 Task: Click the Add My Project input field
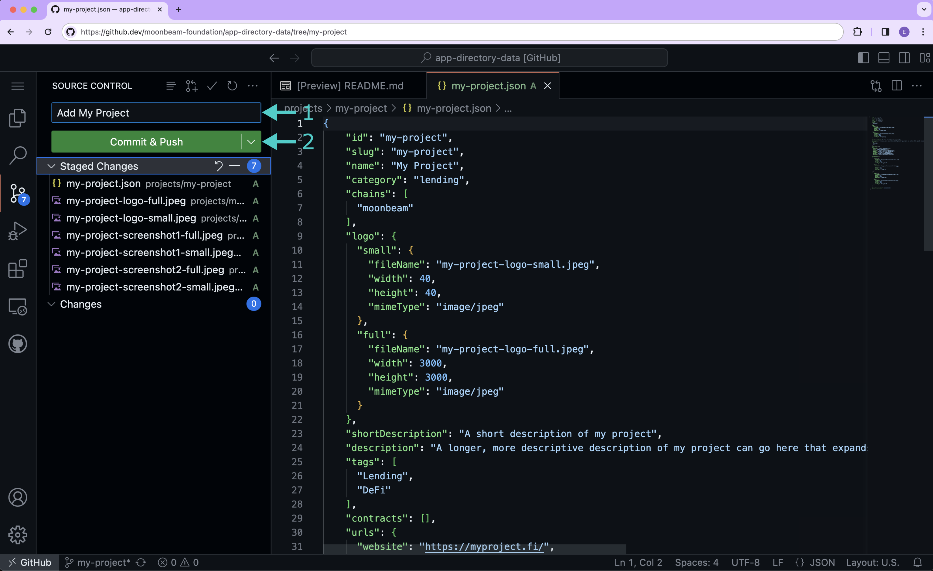[x=157, y=113]
